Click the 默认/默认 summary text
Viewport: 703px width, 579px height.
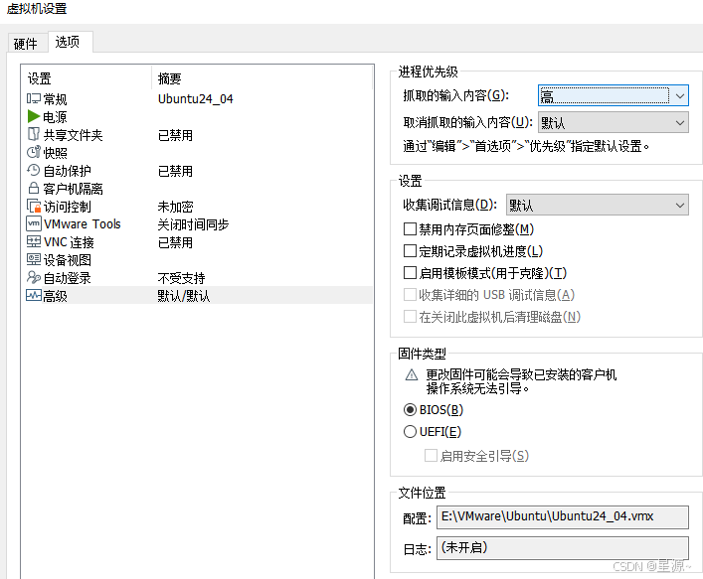183,296
